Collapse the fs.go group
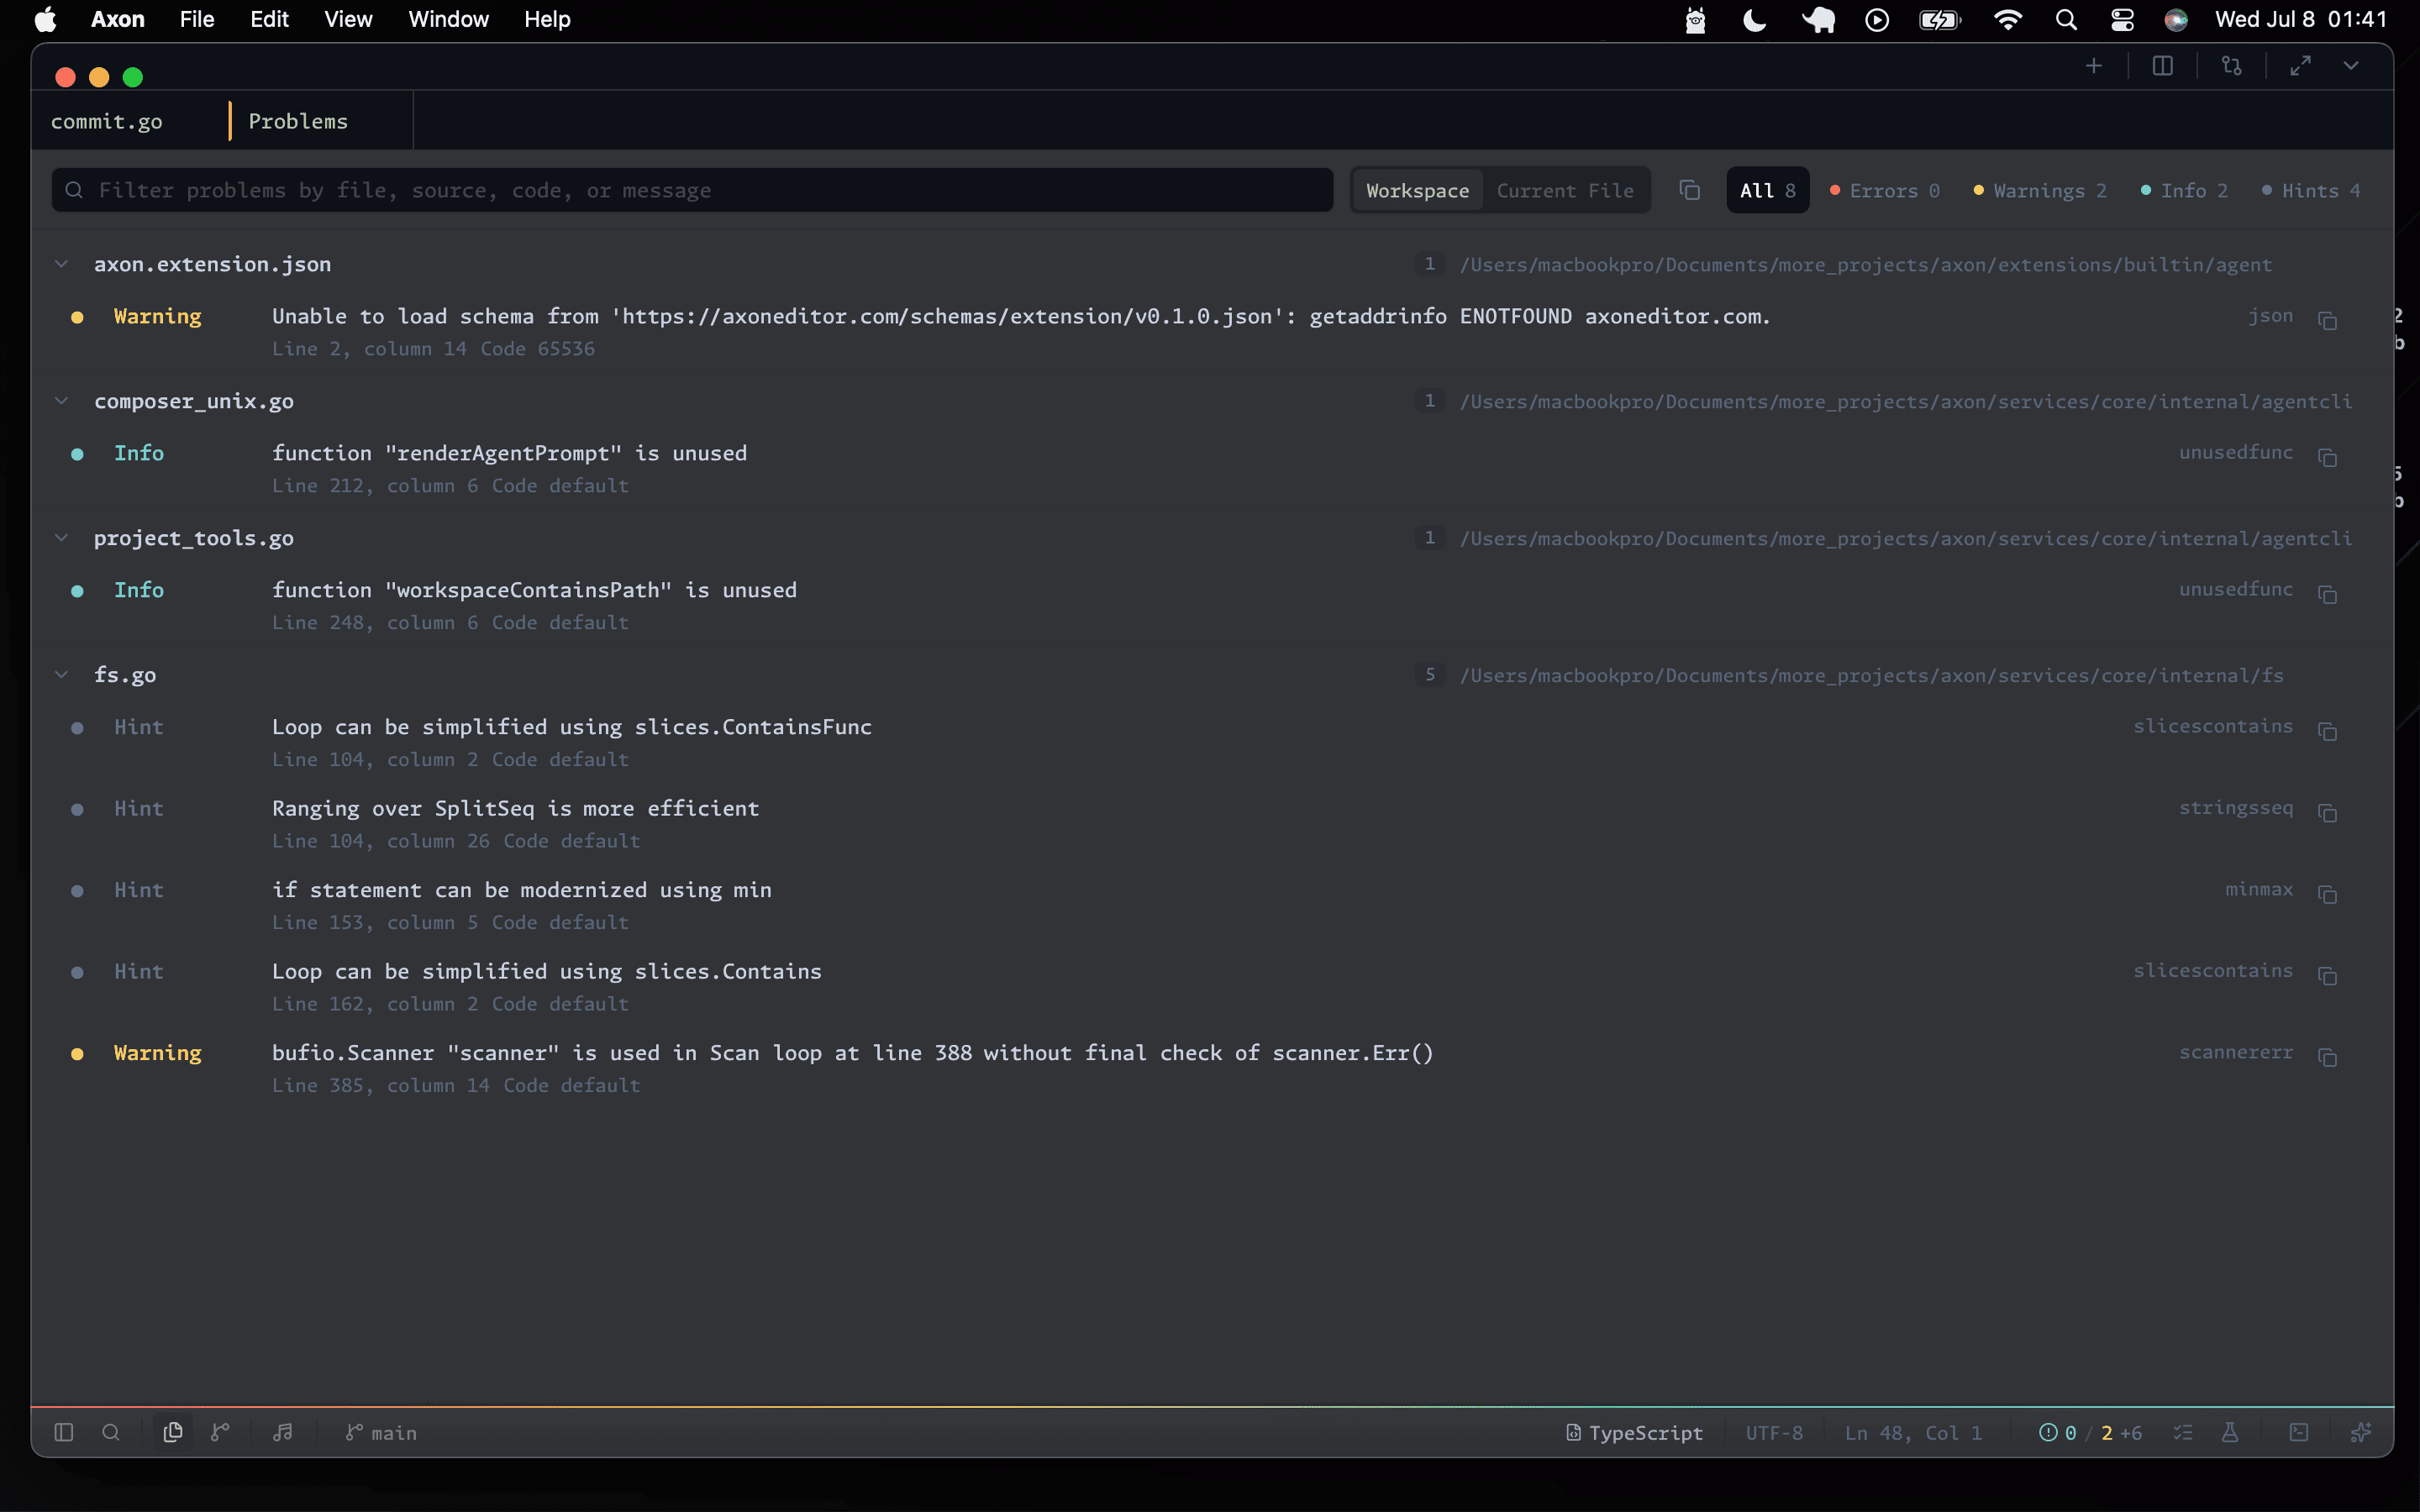The image size is (2420, 1512). pos(62,675)
